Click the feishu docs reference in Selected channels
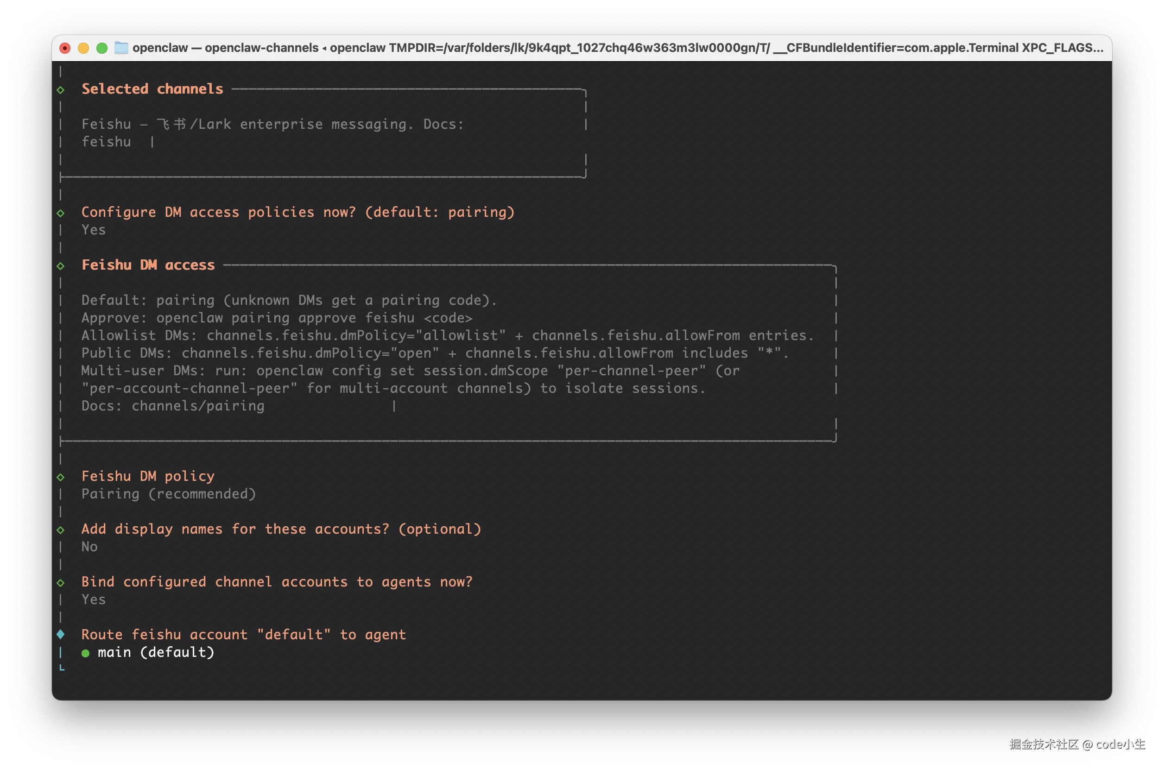 pos(106,142)
